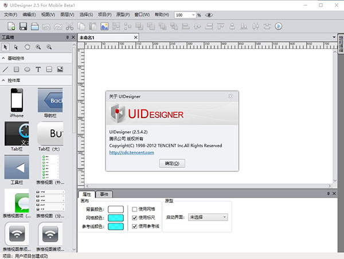Open the cdc.tencent.com link
Viewport: 344px width, 259px height.
132,152
